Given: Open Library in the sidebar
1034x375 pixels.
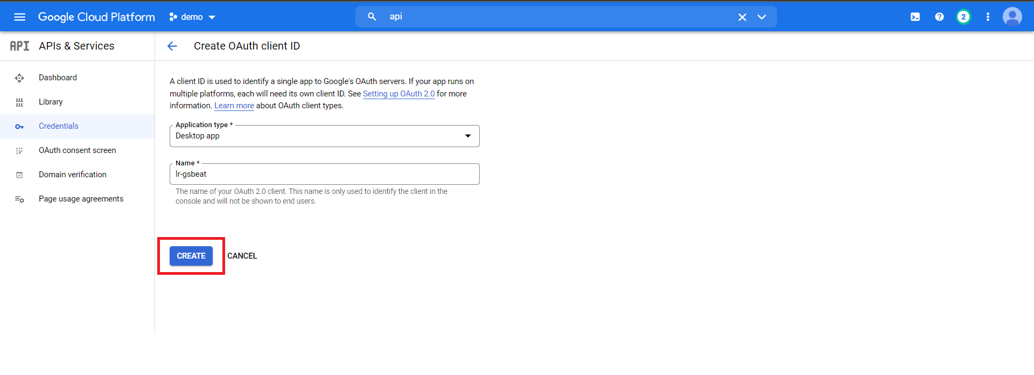Looking at the screenshot, I should coord(51,102).
